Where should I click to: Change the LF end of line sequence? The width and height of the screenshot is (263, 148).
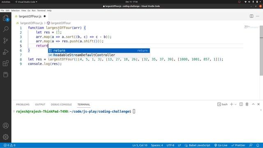click(x=179, y=145)
